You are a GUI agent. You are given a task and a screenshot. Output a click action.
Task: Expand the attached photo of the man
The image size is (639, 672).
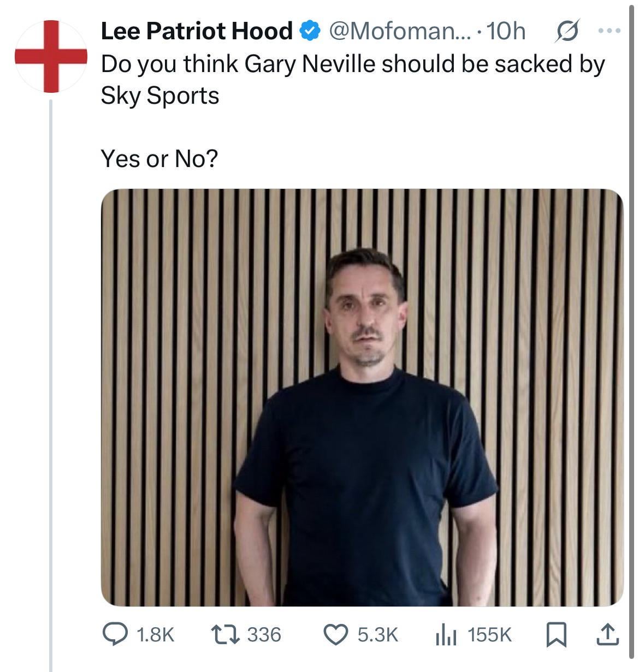[x=362, y=397]
